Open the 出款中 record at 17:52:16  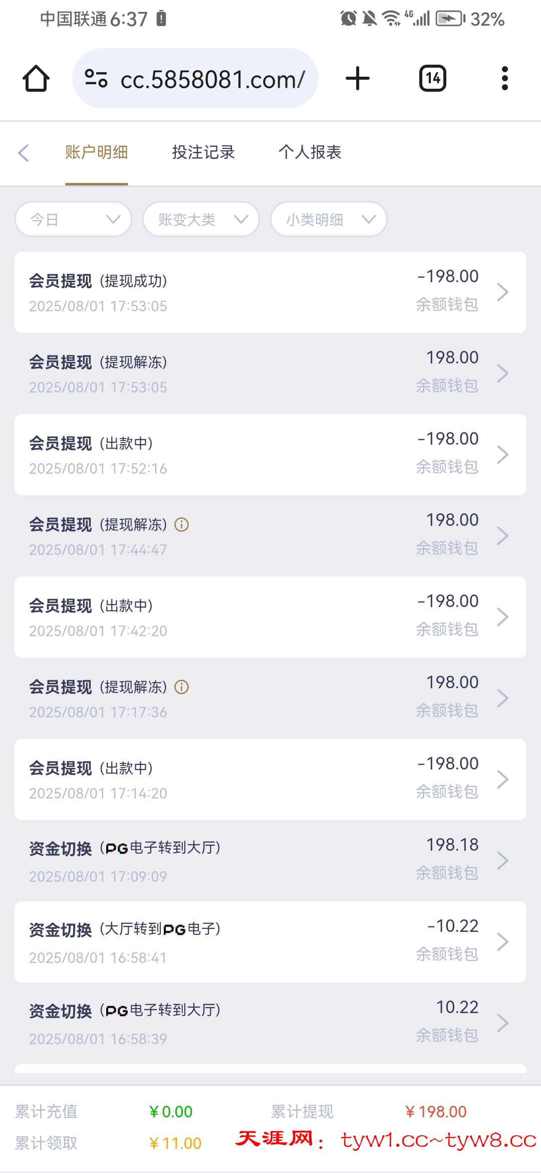tap(270, 455)
